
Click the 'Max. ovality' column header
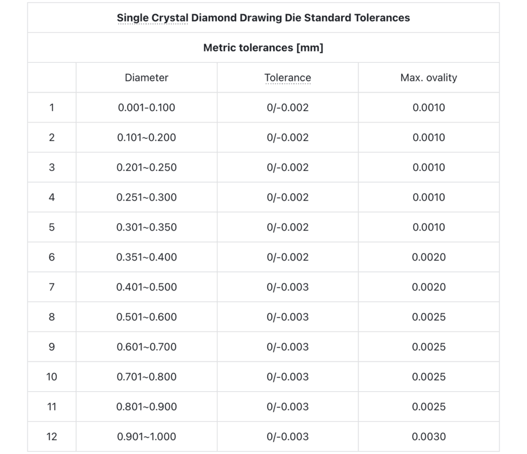[x=429, y=77]
